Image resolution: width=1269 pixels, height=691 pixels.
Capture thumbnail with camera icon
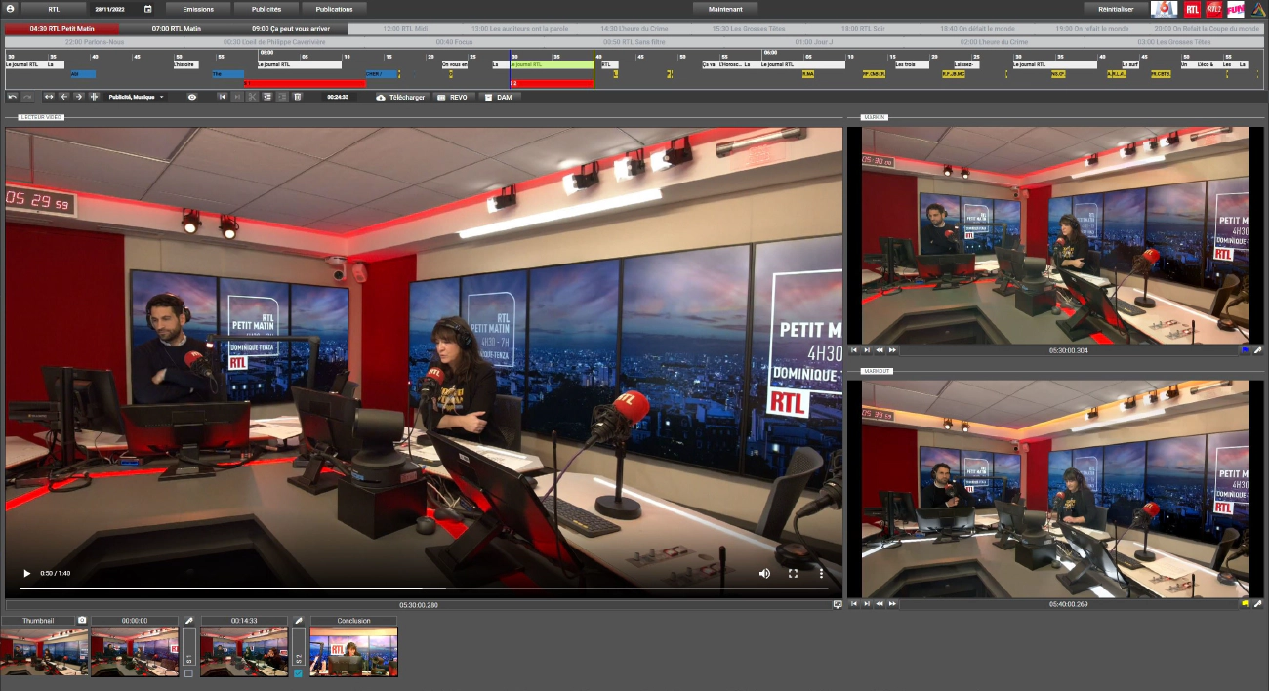82,620
